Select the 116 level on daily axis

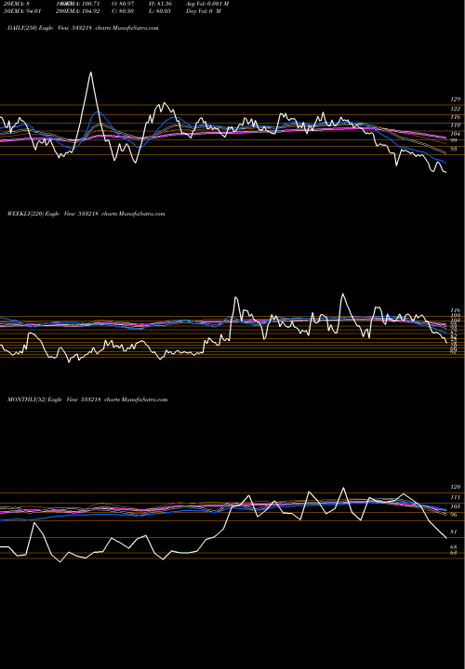(455, 117)
